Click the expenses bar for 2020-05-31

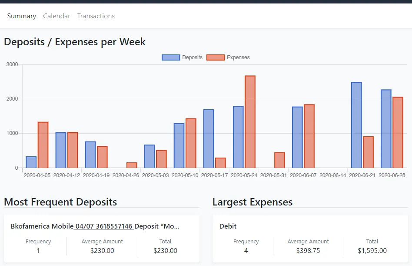tap(279, 160)
